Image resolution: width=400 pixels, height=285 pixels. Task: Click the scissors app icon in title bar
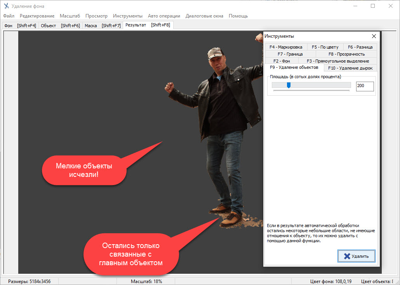(x=6, y=6)
